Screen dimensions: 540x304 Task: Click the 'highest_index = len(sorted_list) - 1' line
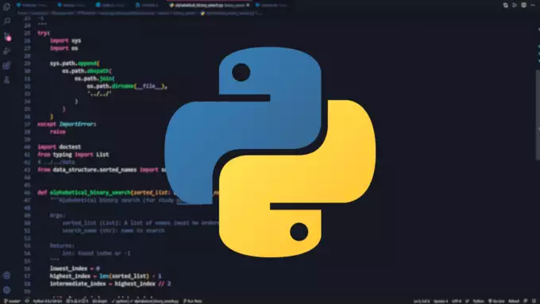coord(106,275)
